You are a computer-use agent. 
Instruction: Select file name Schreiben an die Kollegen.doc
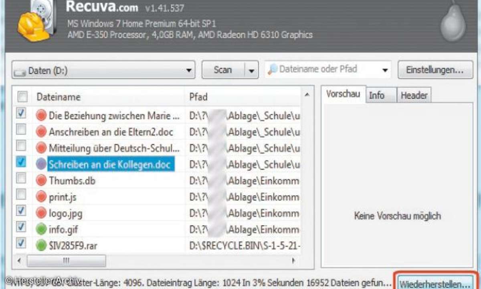point(110,164)
